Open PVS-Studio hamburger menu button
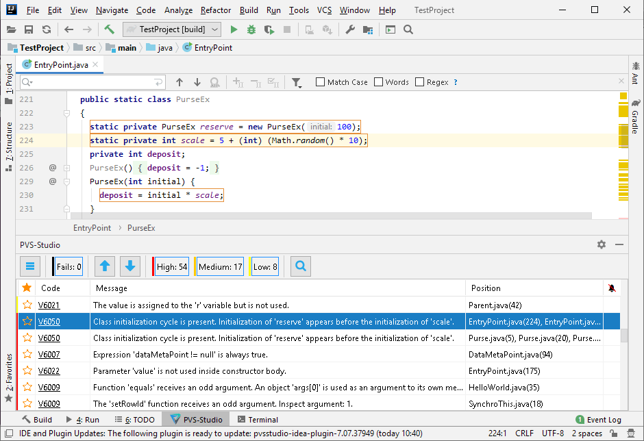This screenshot has height=441, width=644. coord(29,266)
